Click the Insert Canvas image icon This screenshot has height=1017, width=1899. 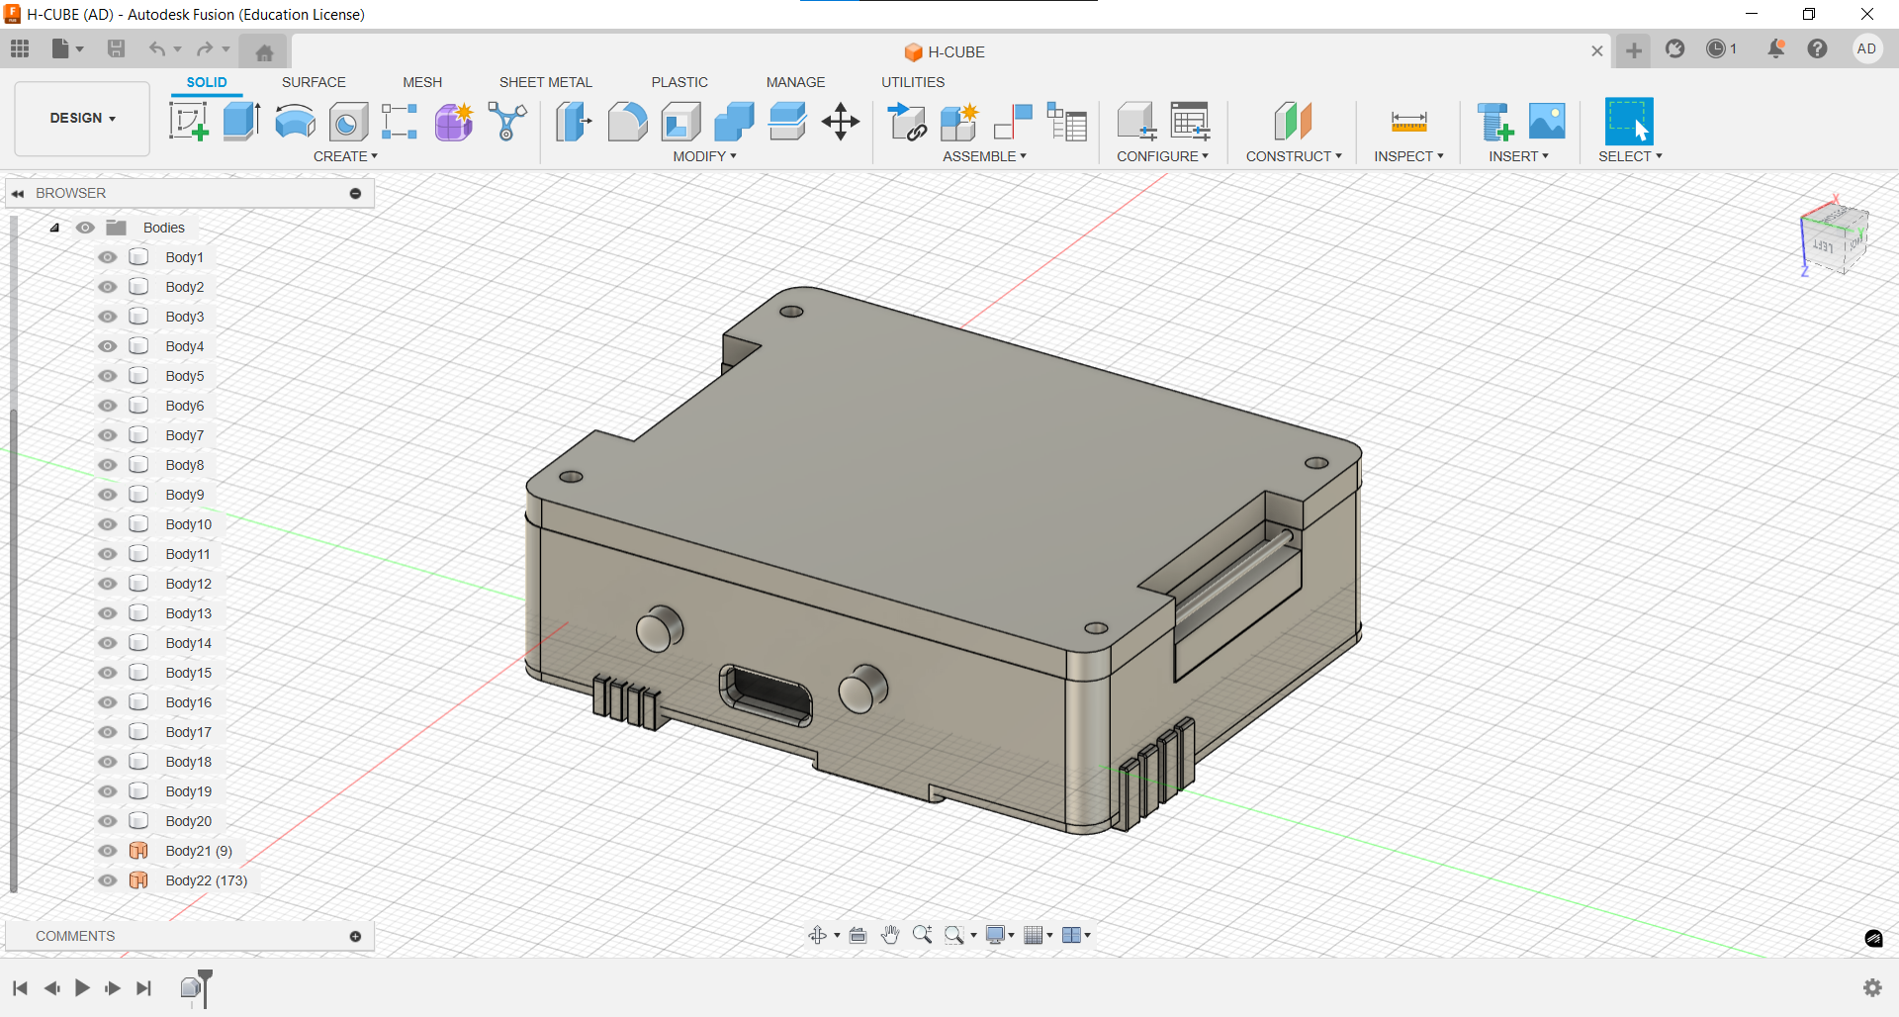point(1547,122)
